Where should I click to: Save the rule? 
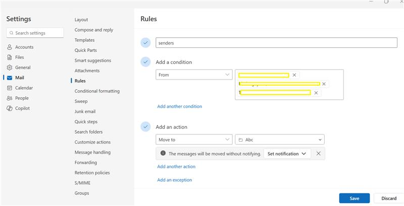point(355,198)
